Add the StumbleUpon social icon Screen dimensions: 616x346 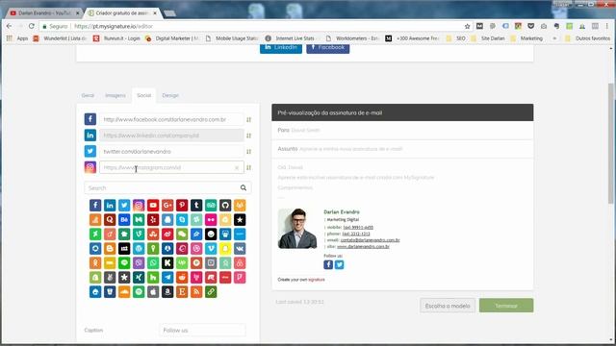point(153,235)
